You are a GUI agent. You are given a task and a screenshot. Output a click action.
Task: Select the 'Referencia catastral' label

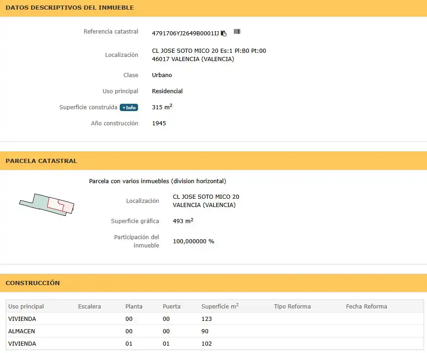pyautogui.click(x=111, y=32)
